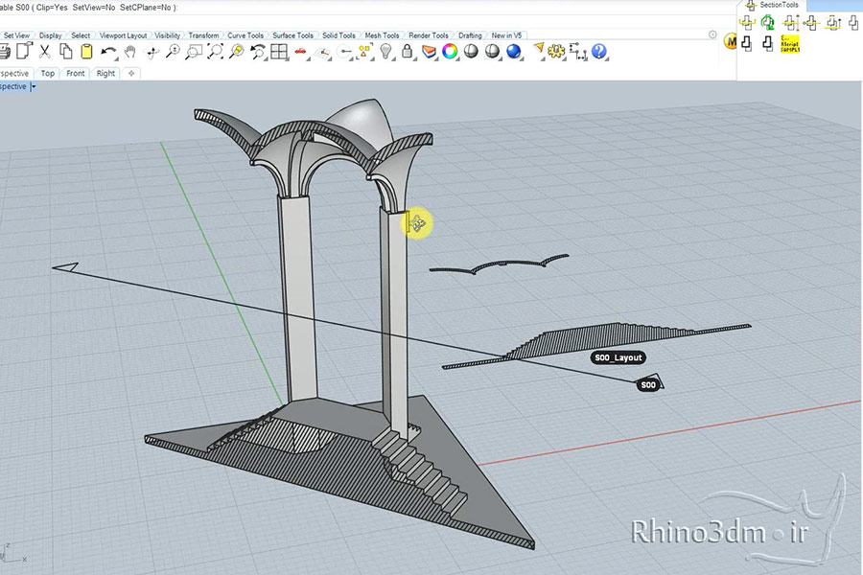Screen dimensions: 863x575
Task: Click the first SectionTools create section icon
Action: 747,23
